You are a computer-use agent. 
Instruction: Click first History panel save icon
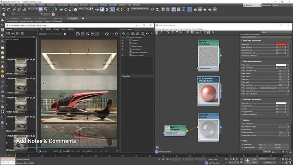(8, 33)
